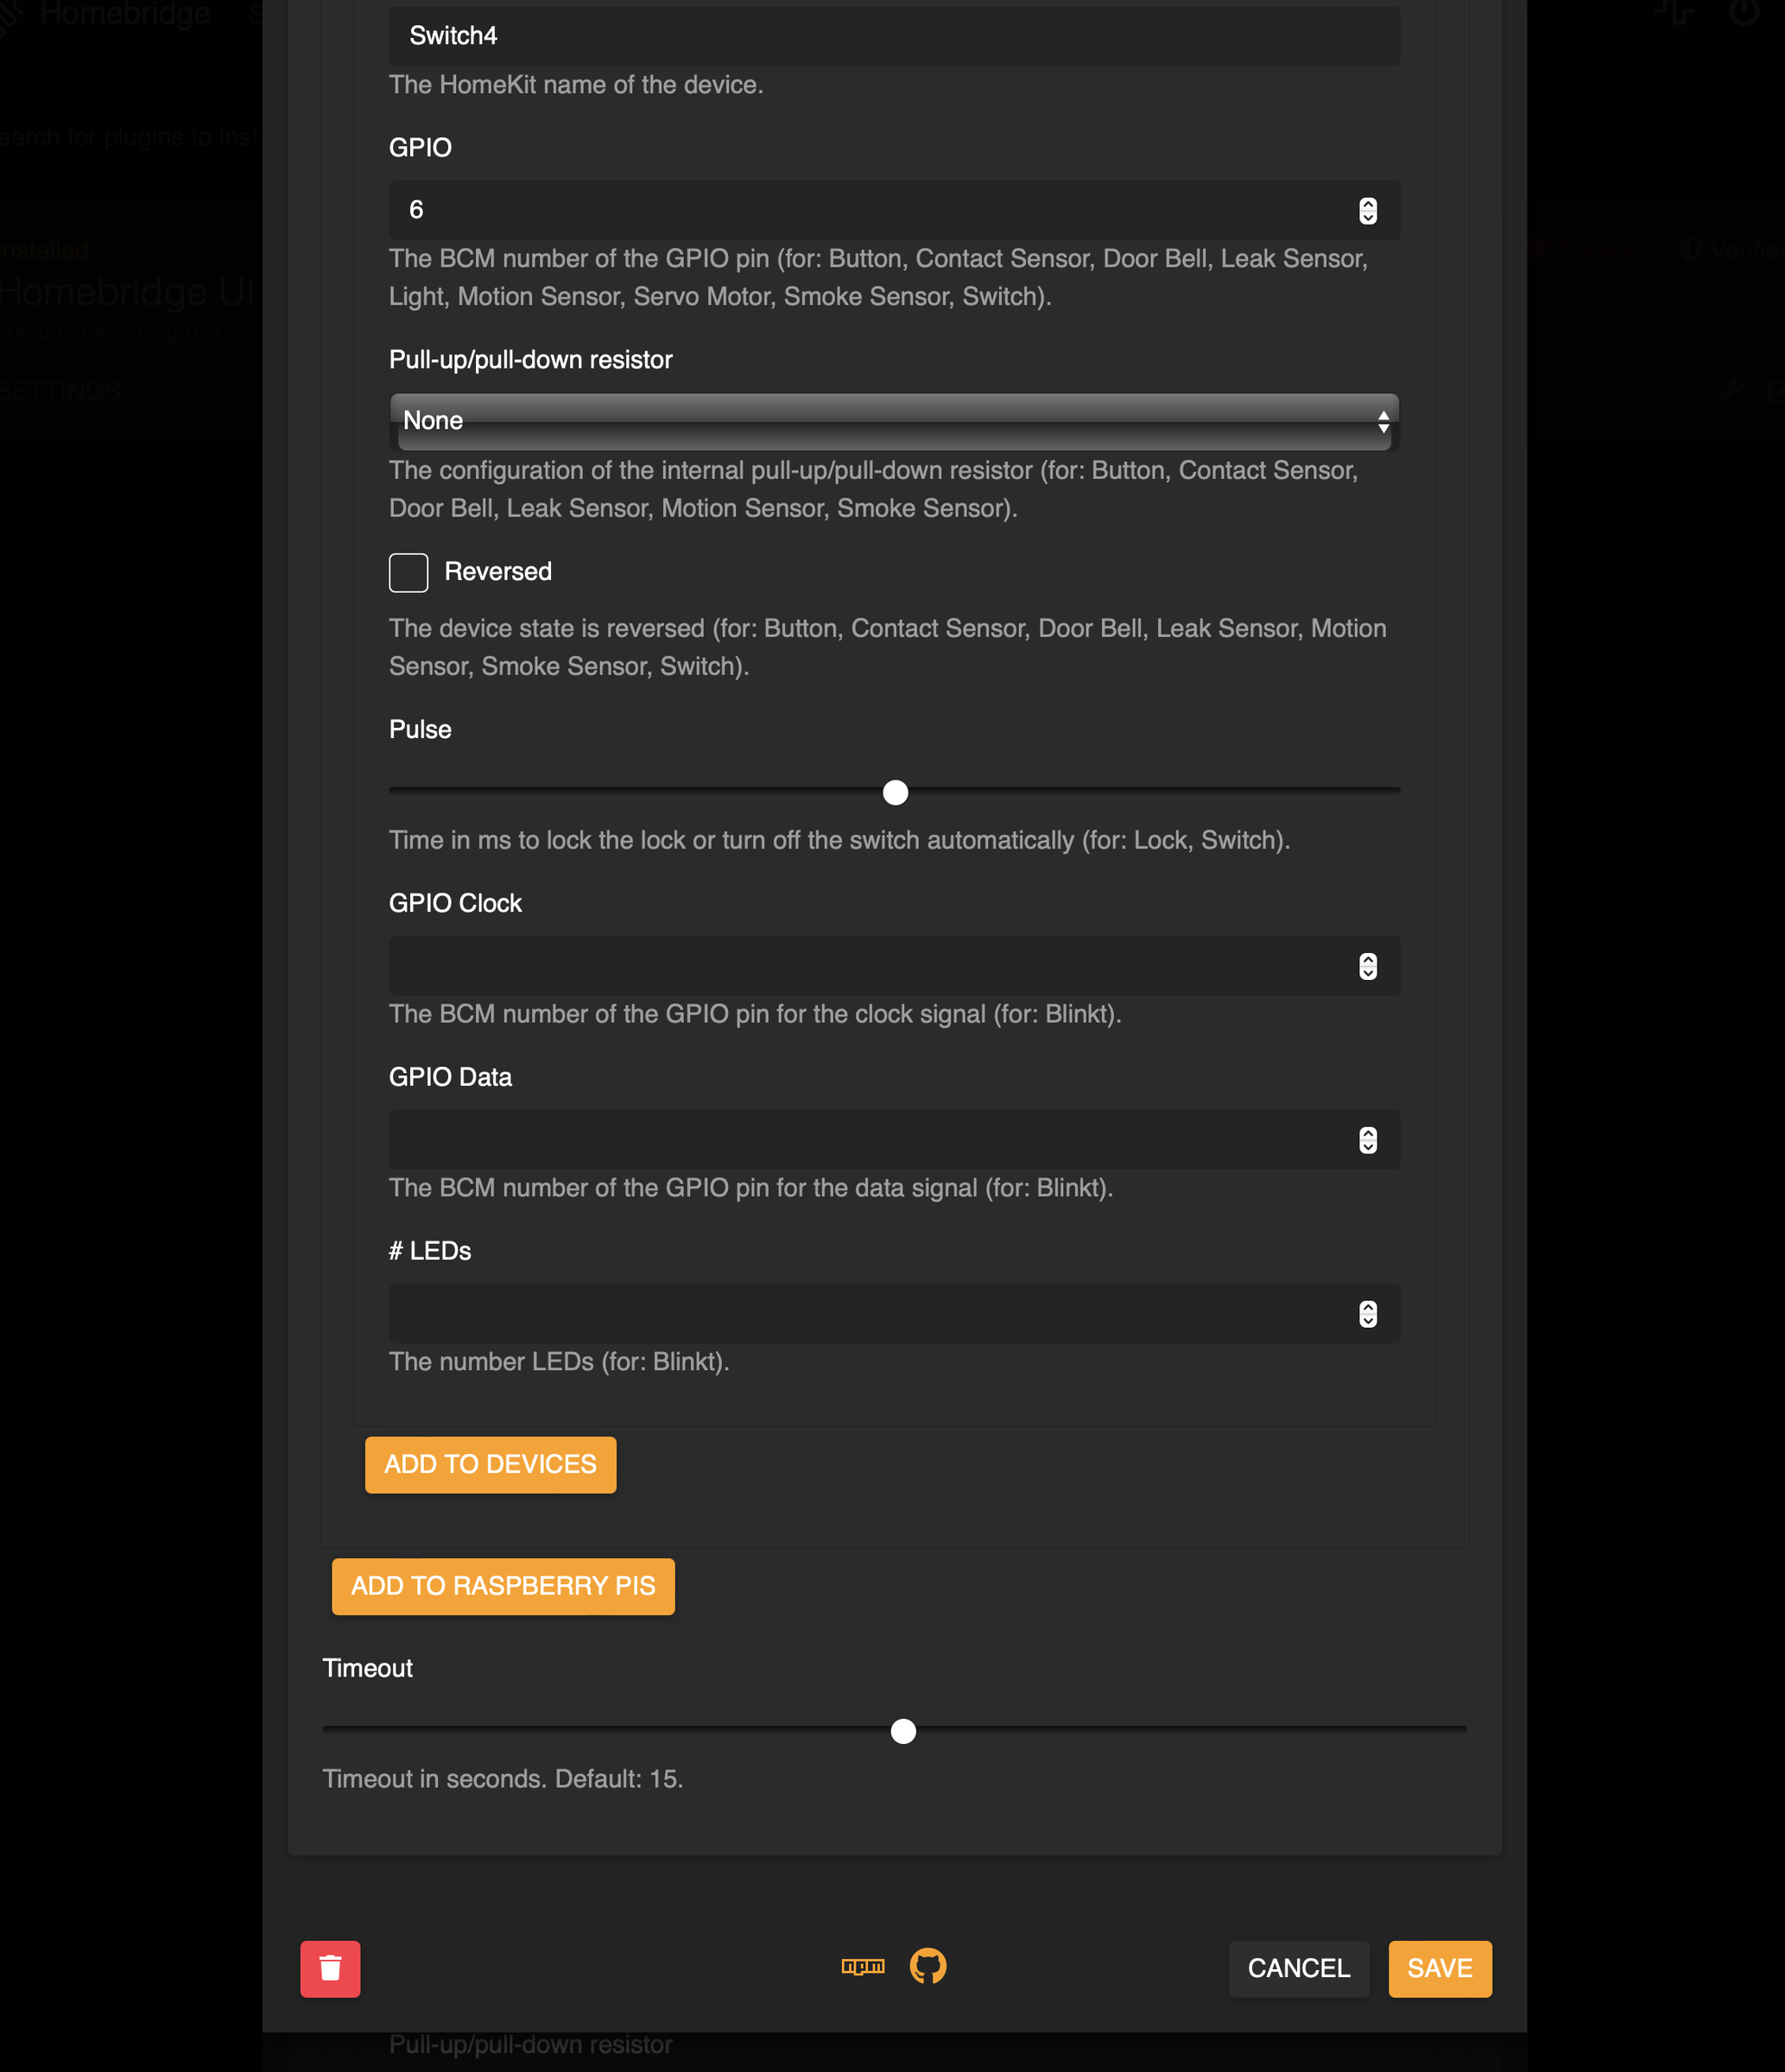Screen dimensions: 1785x2072
Task: Click the ADD TO DEVICES button
Action: 490,1464
